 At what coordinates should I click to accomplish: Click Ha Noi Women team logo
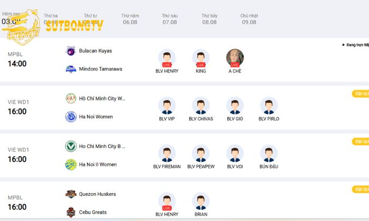pyautogui.click(x=71, y=117)
